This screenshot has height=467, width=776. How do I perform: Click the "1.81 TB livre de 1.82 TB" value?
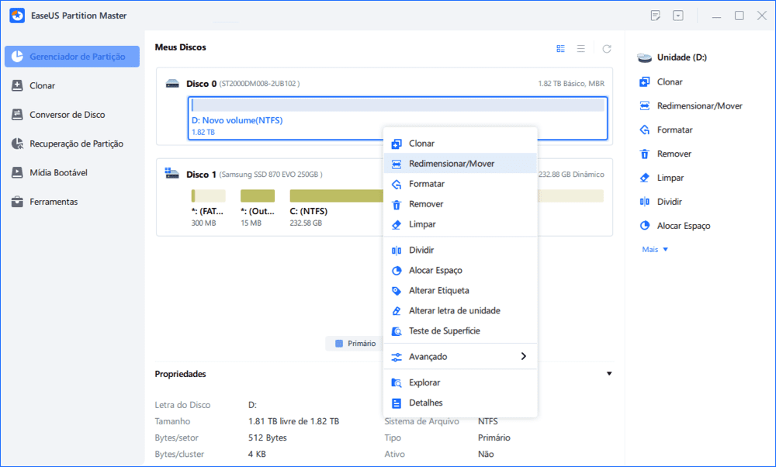tap(293, 421)
